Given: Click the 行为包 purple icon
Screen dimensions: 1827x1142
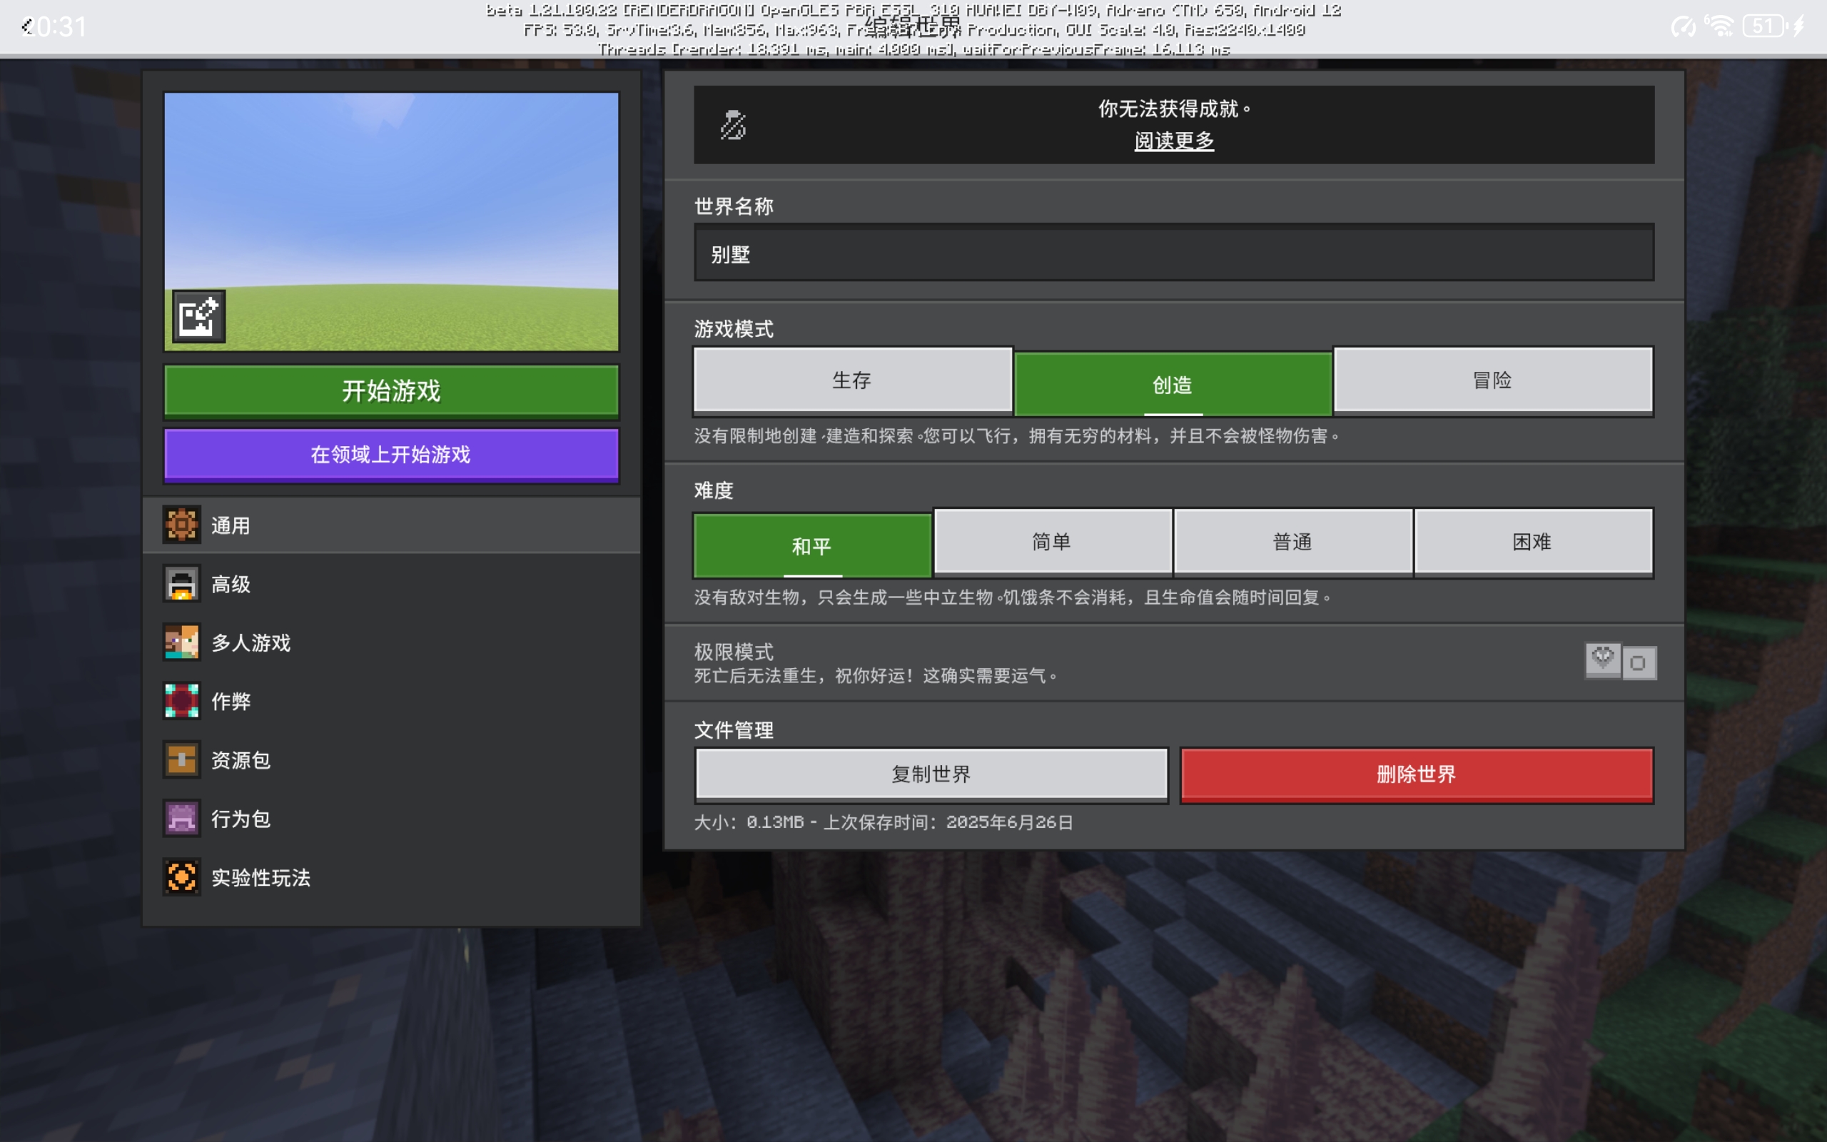Looking at the screenshot, I should [182, 818].
